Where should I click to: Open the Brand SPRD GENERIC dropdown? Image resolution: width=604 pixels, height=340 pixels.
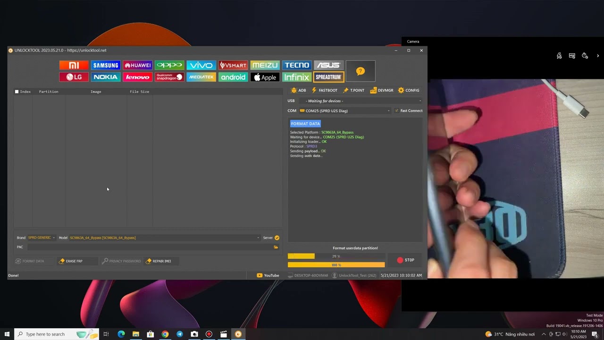42,238
